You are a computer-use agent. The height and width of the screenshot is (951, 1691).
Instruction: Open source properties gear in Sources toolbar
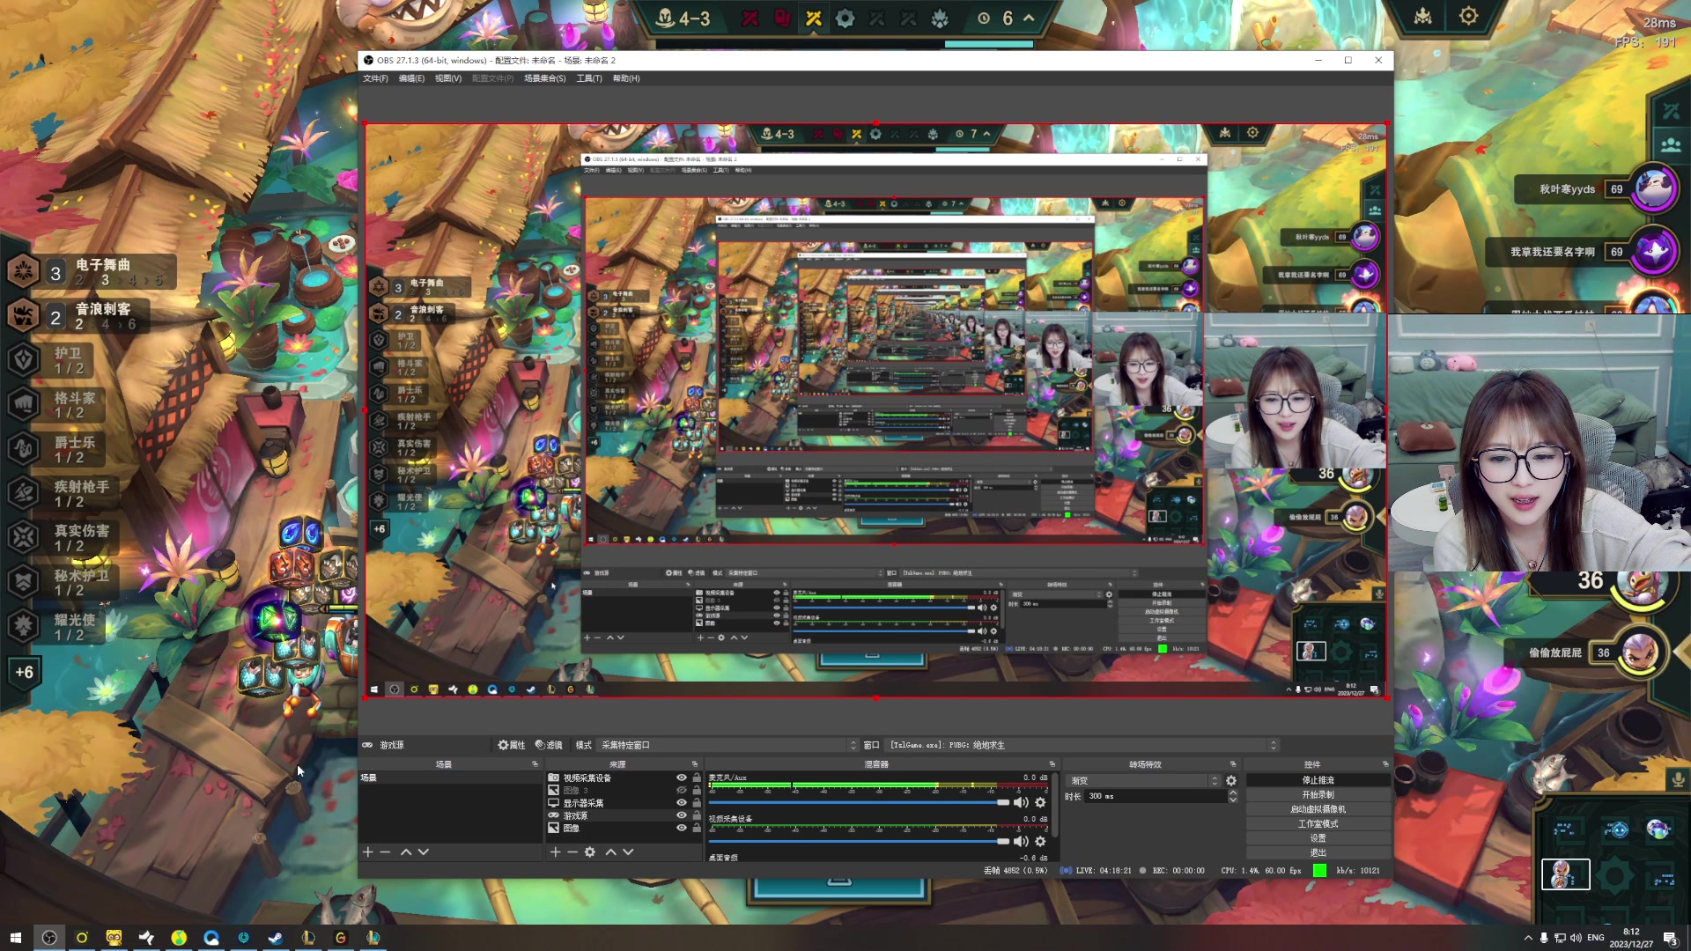pos(590,851)
